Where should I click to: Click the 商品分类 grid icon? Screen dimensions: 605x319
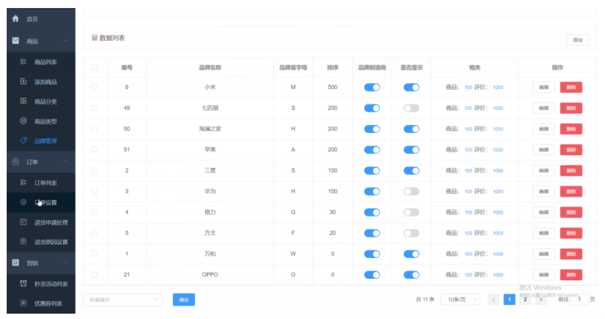[x=23, y=102]
